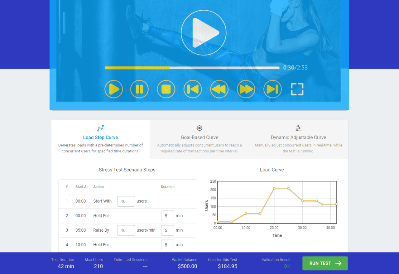Pause the video with the pause icon
Viewport: 399px width, 274px height.
139,89
